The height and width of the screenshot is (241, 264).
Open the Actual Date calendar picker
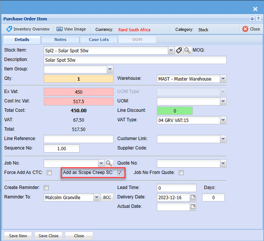point(193,207)
